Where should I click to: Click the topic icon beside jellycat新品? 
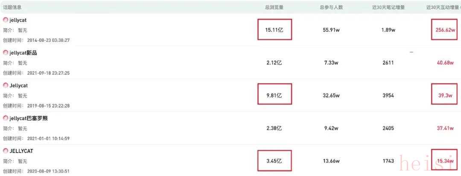tap(6, 53)
